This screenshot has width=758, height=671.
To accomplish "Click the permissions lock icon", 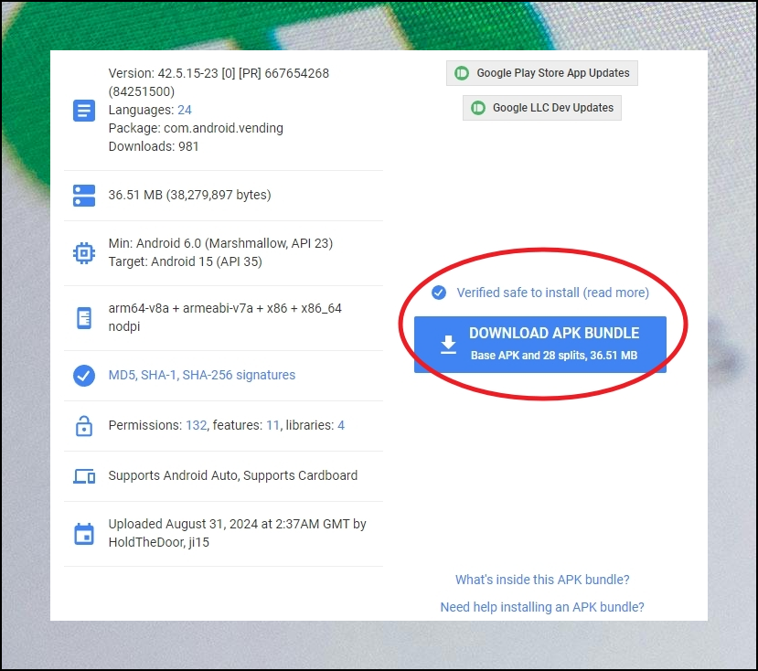I will pos(84,426).
